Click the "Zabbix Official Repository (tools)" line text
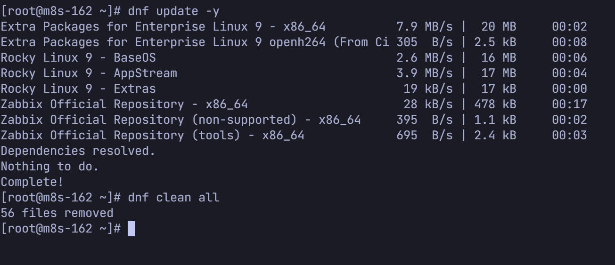This screenshot has width=615, height=265. (152, 136)
